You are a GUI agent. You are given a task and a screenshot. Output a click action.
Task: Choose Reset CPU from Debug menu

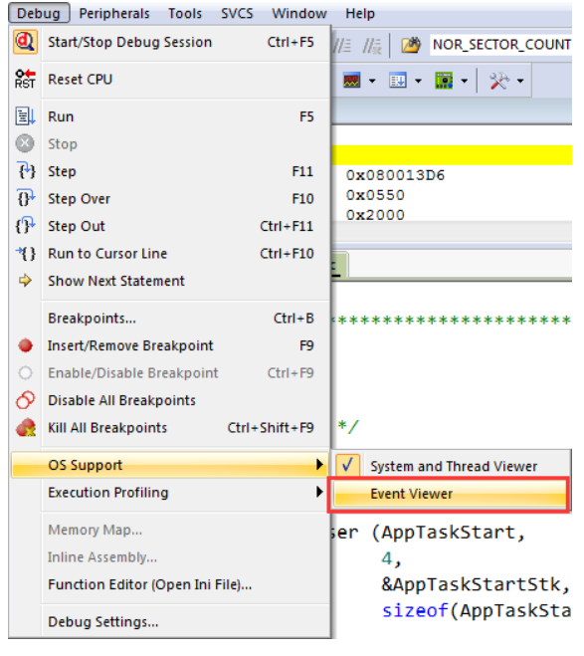(x=169, y=79)
